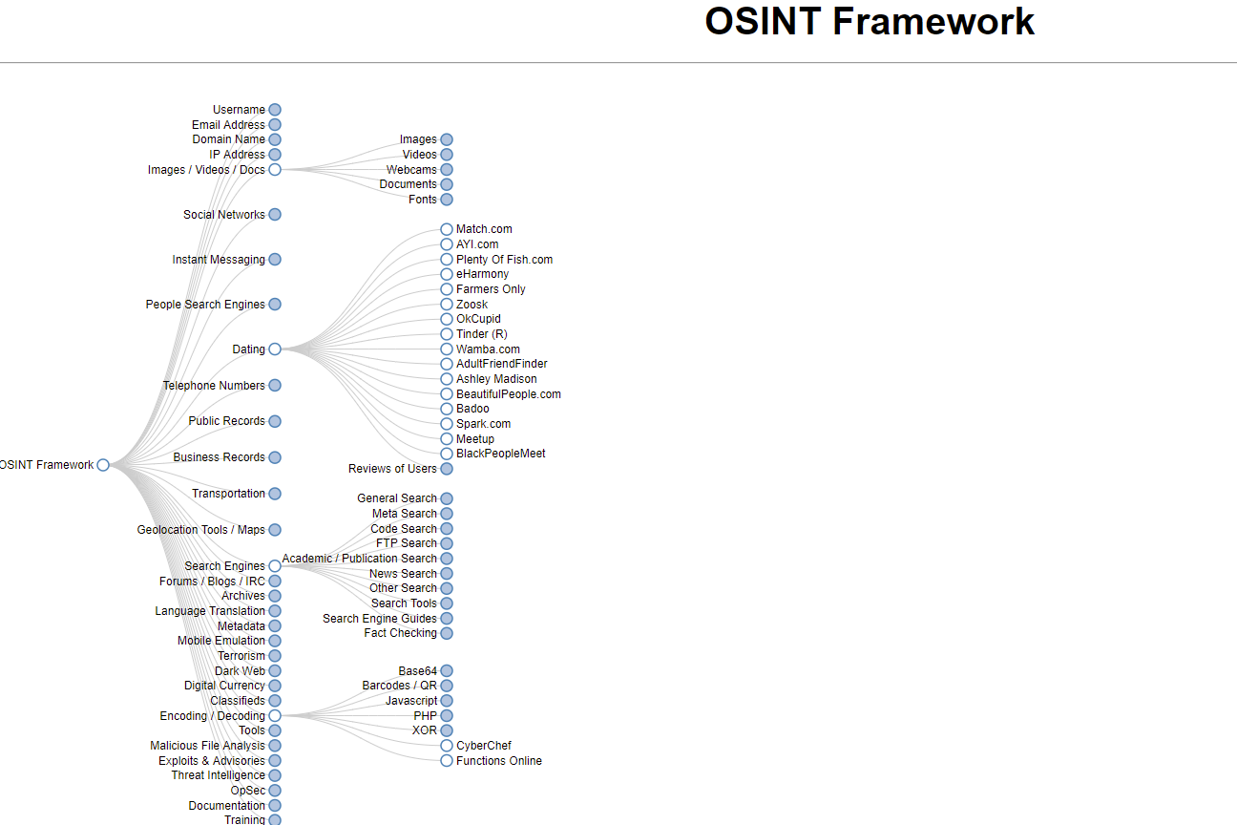Open the Badoo link

(x=472, y=409)
